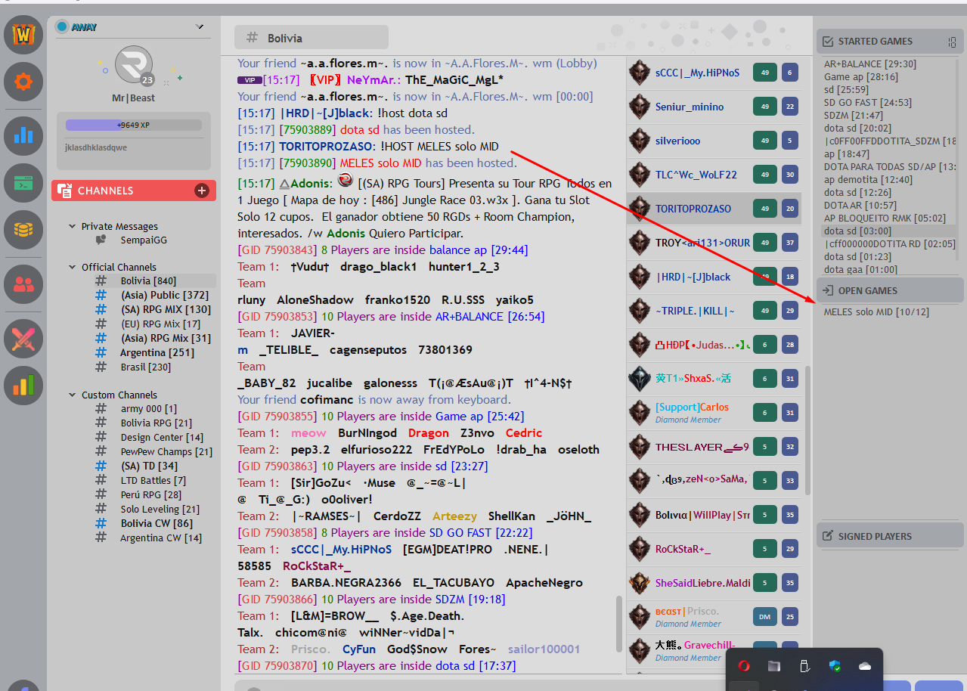Click SheSaidLiebre.Maldi's winged avatar icon
This screenshot has width=967, height=691.
640,583
